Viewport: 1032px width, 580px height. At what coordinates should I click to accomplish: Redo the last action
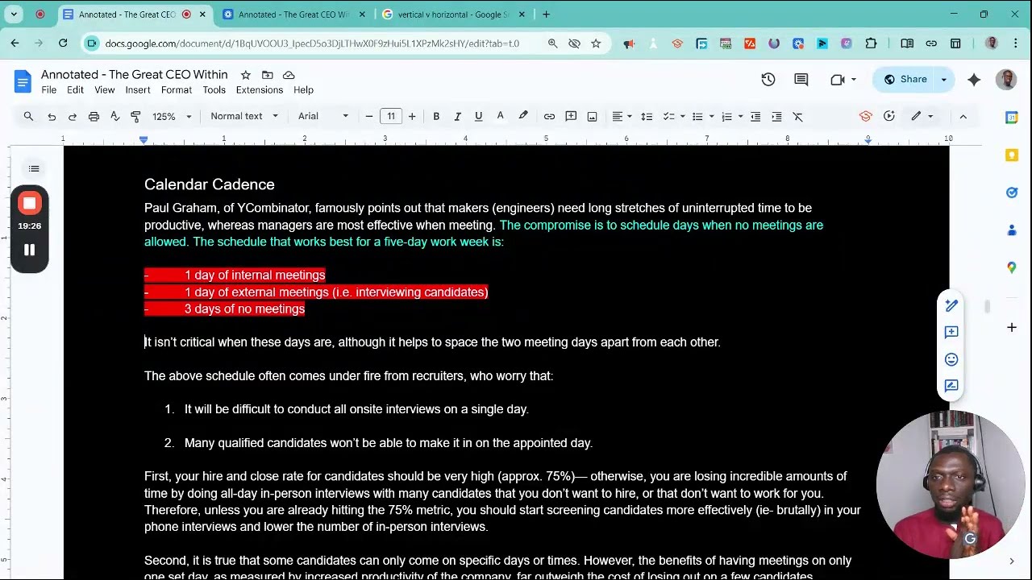[x=73, y=117]
